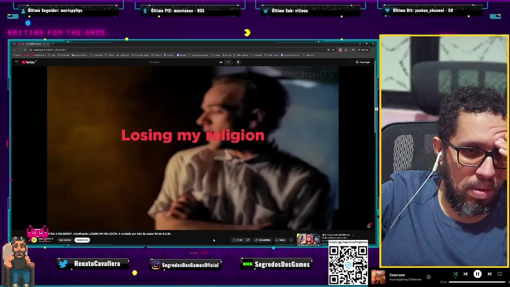Pause the Seascape track in Spotify
The image size is (510, 287).
477,274
